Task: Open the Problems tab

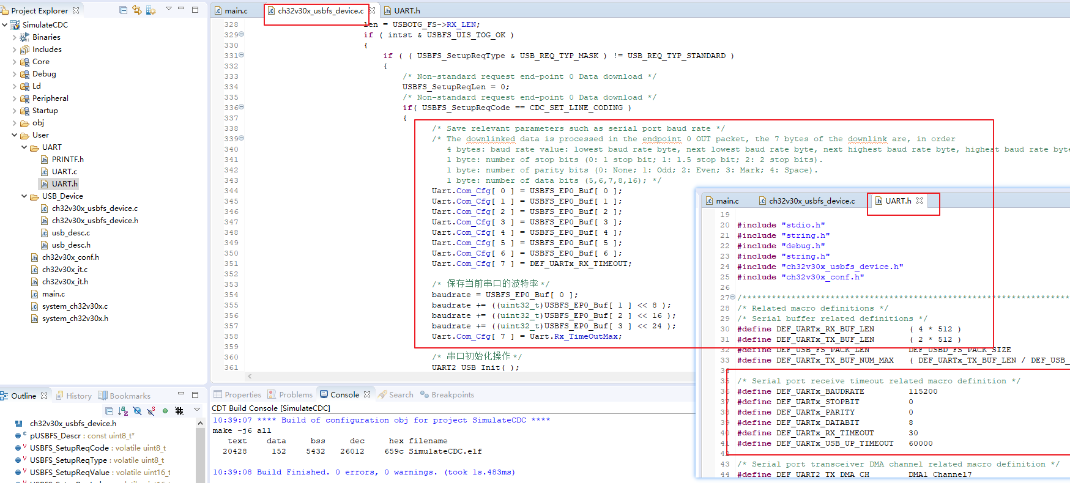Action: click(x=291, y=394)
